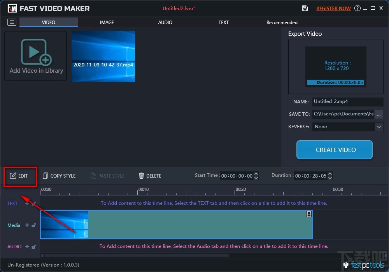Toggle the Media track lock
The height and width of the screenshot is (272, 389).
click(34, 225)
